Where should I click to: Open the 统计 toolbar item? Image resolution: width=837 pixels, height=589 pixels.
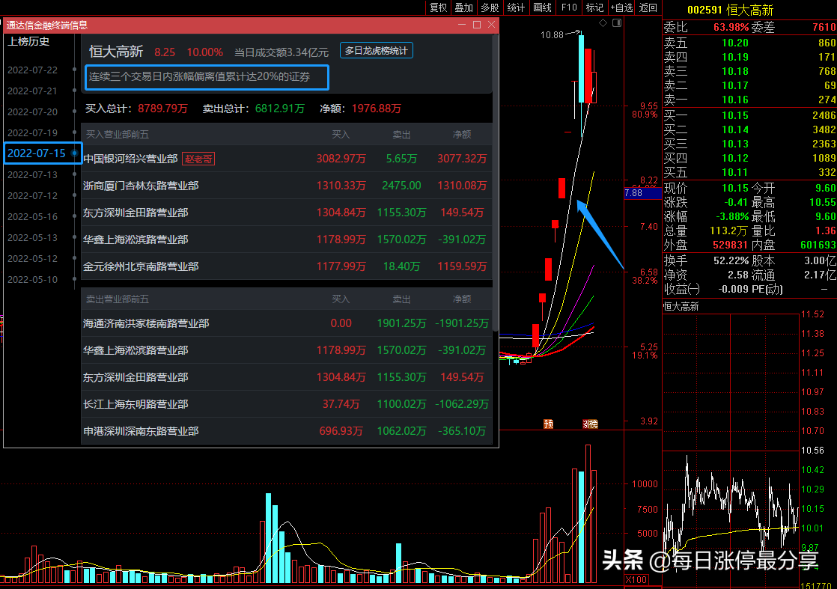(516, 7)
